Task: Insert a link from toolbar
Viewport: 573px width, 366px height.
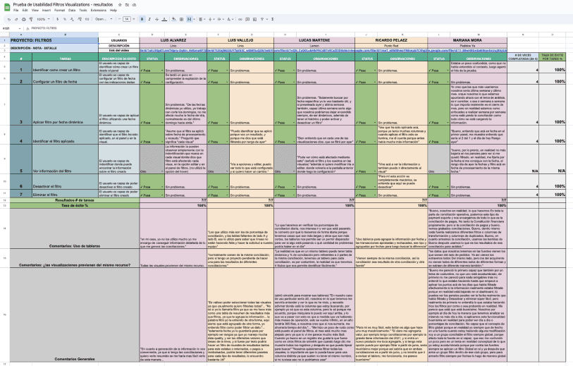Action: pyautogui.click(x=240, y=19)
